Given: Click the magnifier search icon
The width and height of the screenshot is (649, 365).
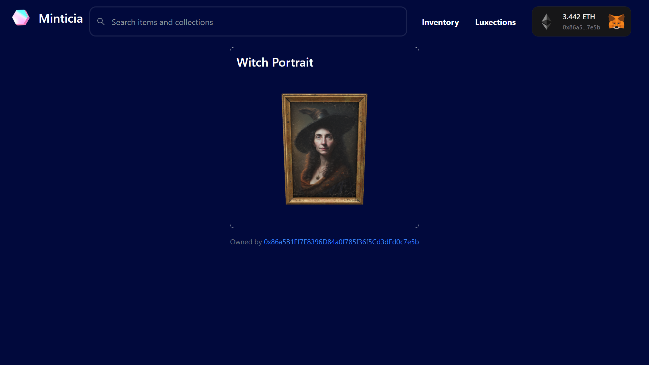Looking at the screenshot, I should pos(101,22).
